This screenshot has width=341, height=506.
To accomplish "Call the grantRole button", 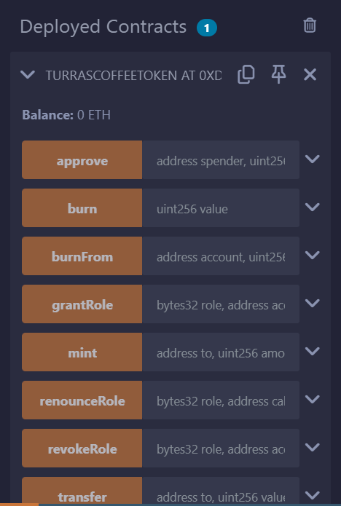I will coord(82,304).
